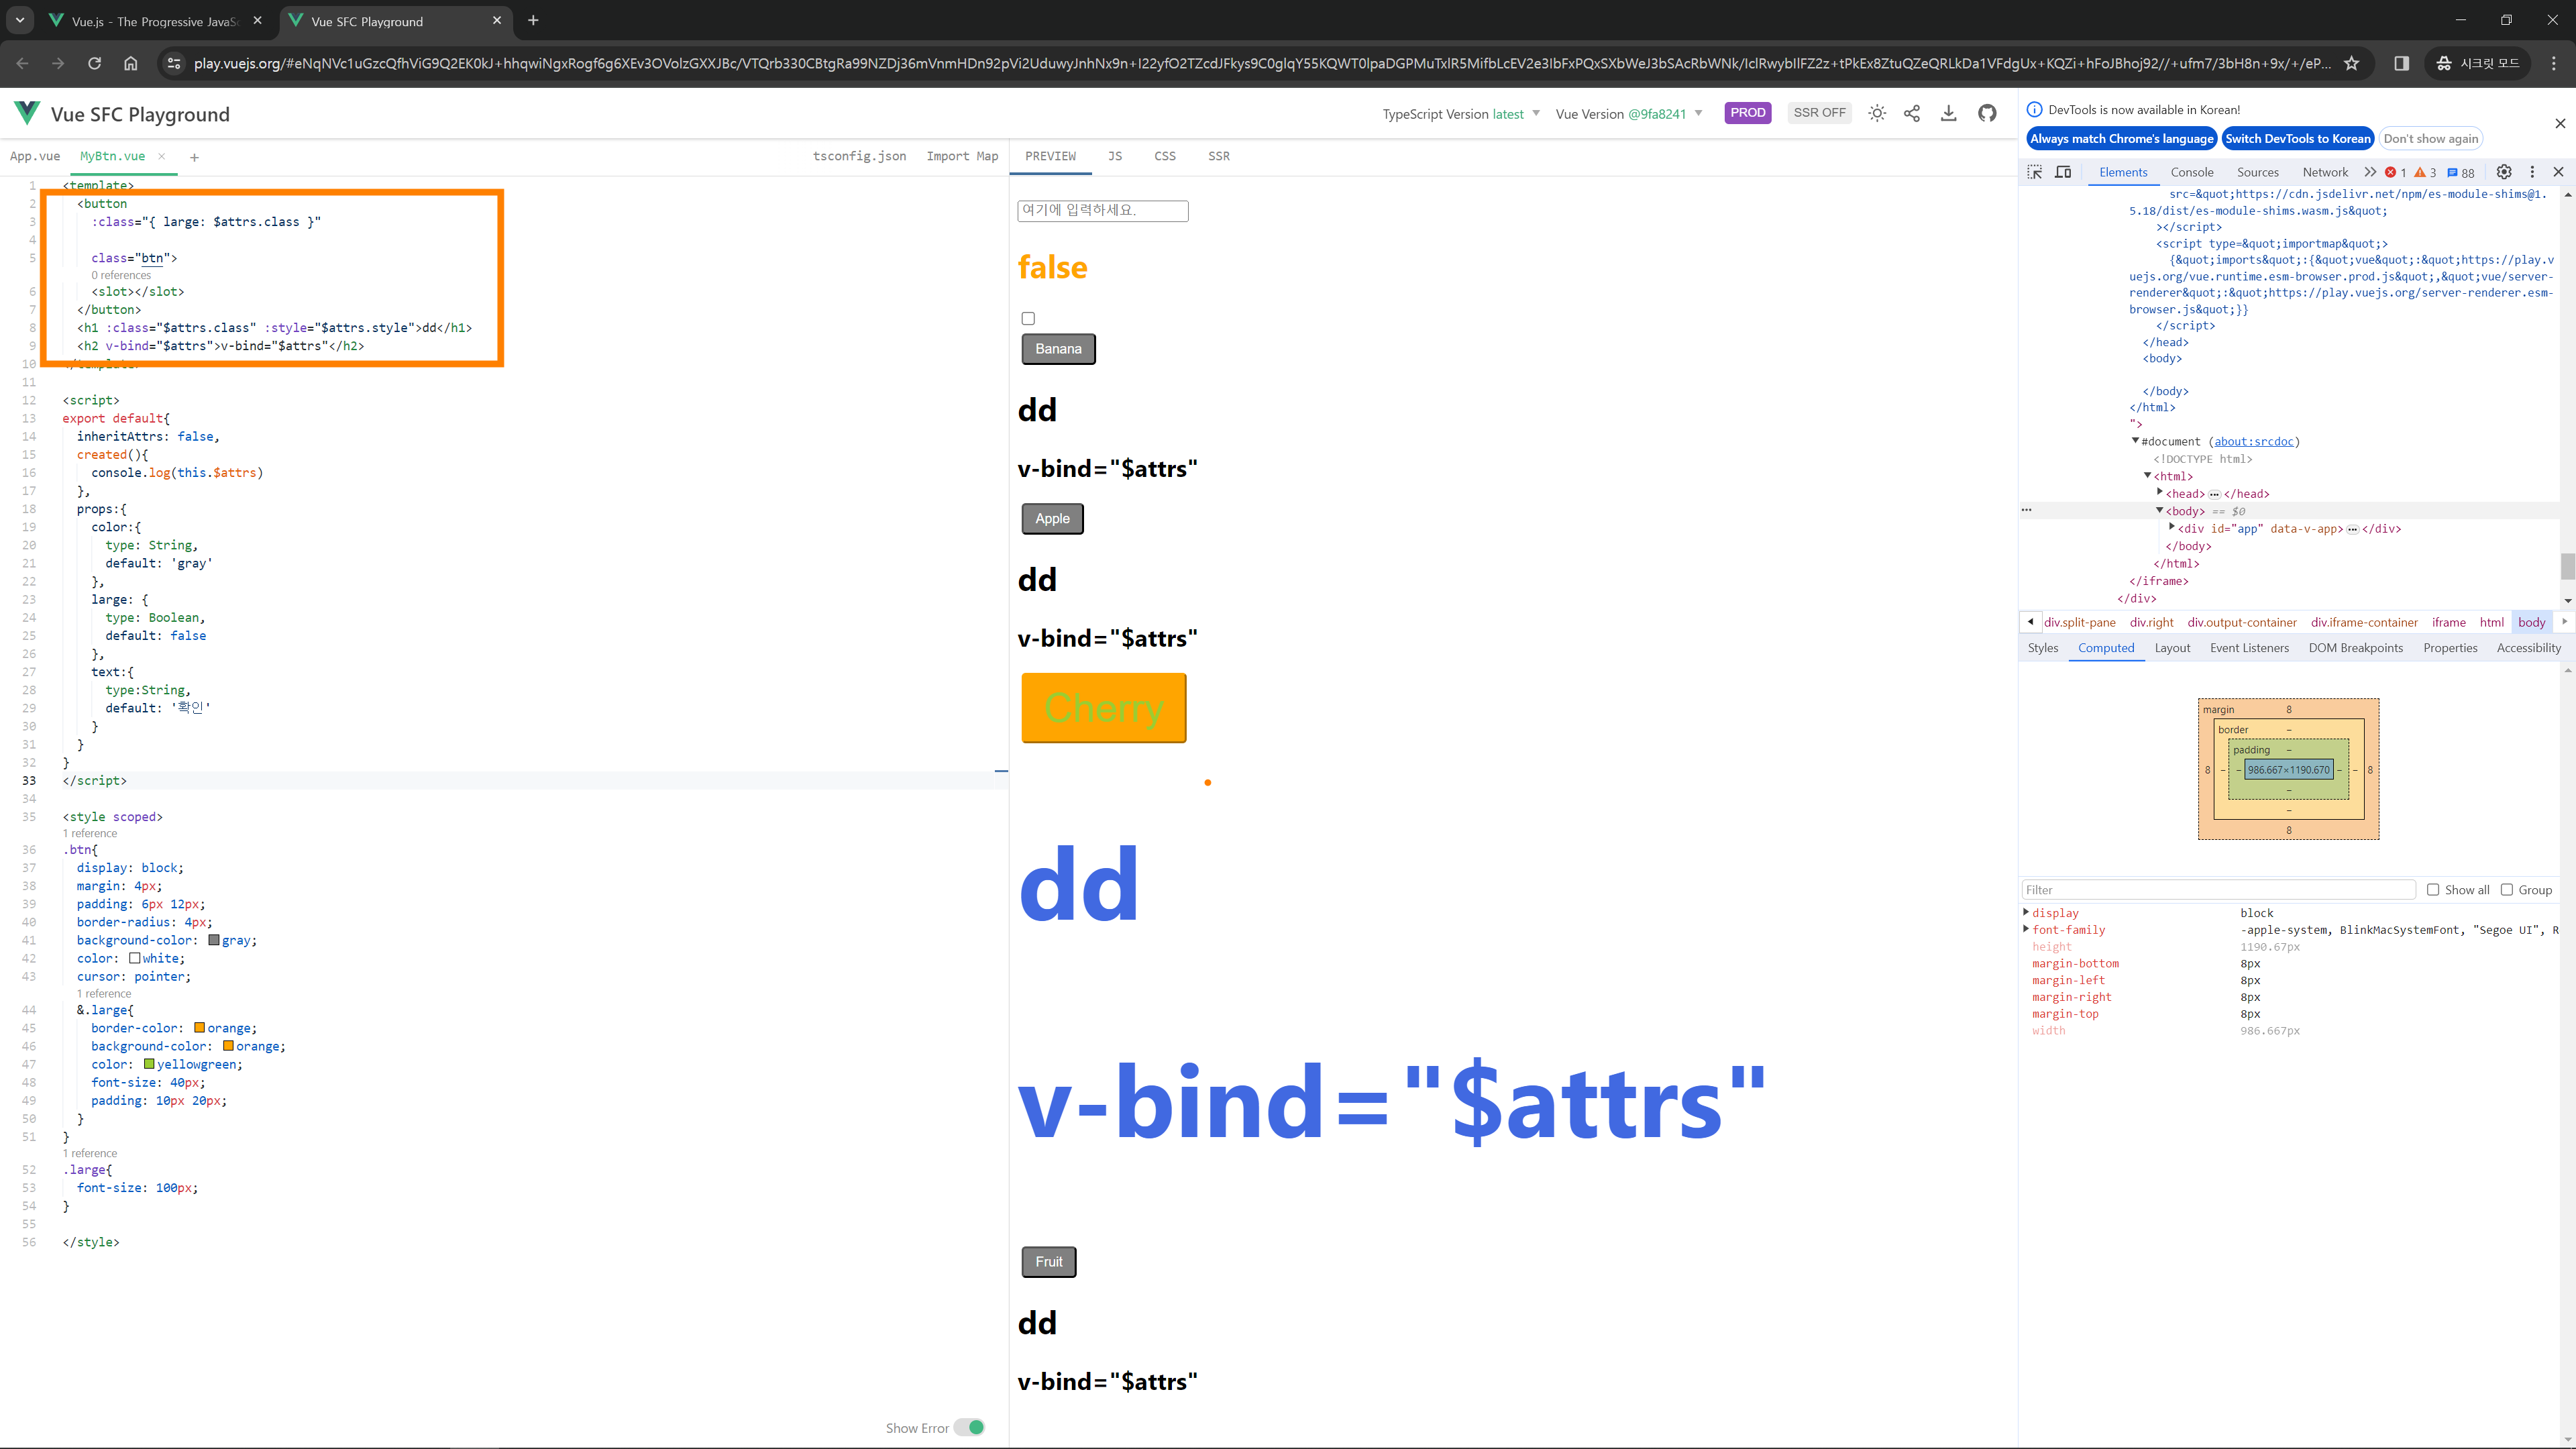Open Vue Version dropdown

point(1629,114)
